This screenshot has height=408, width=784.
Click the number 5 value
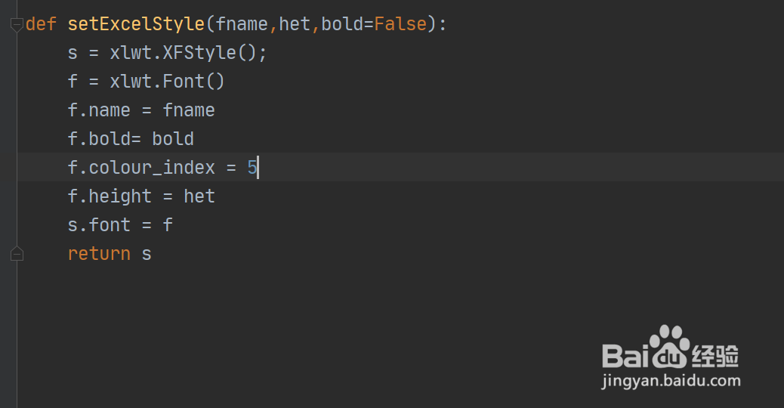252,168
